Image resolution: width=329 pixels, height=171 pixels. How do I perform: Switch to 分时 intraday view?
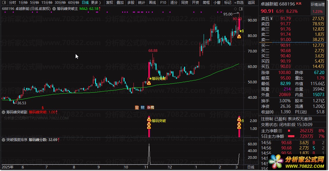click(13, 3)
